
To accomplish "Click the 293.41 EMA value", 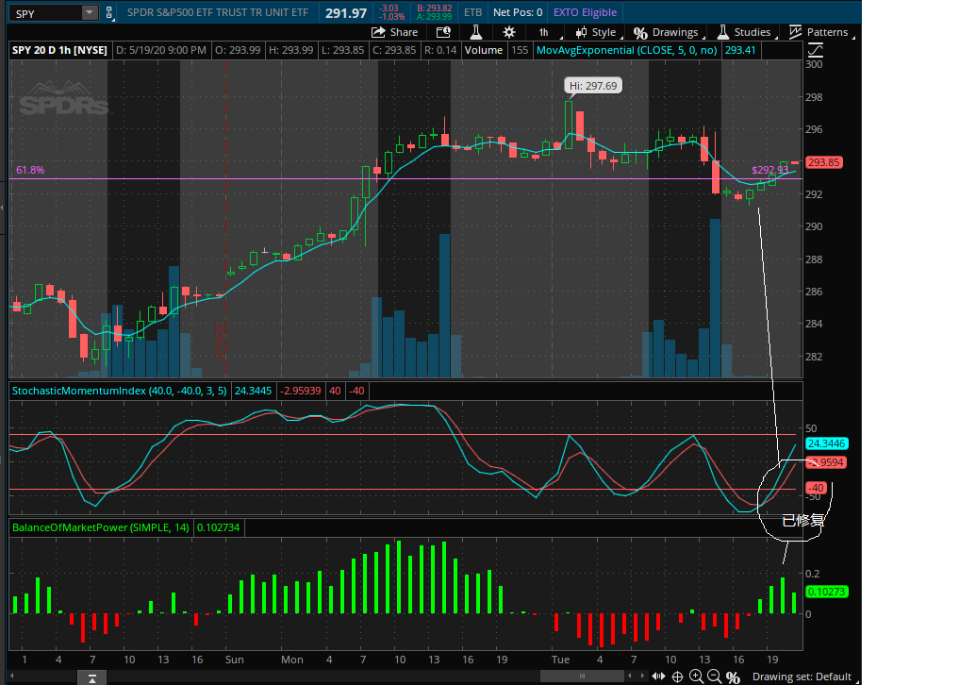I will (740, 50).
